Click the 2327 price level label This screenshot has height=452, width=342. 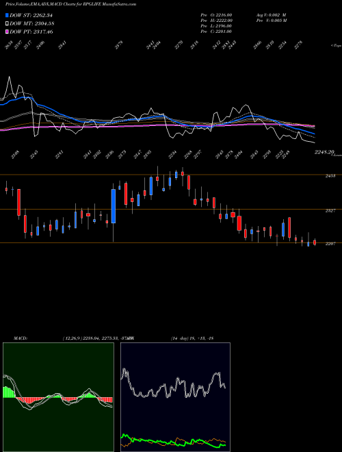[330, 211]
